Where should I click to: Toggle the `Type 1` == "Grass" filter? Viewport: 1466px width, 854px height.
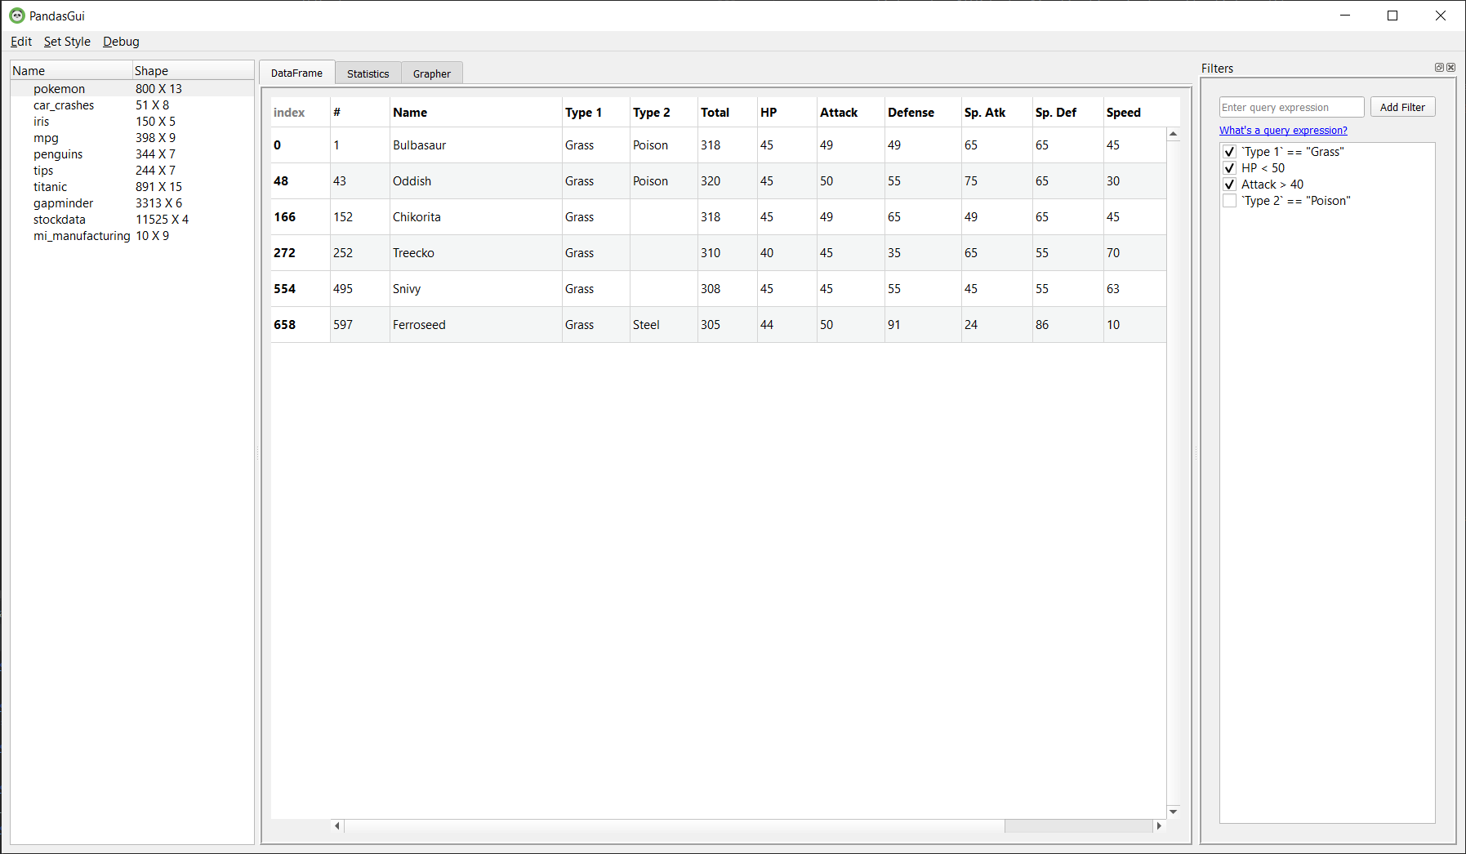pos(1229,152)
